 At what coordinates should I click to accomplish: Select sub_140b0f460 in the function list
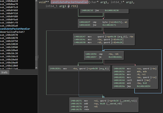click(9, 10)
